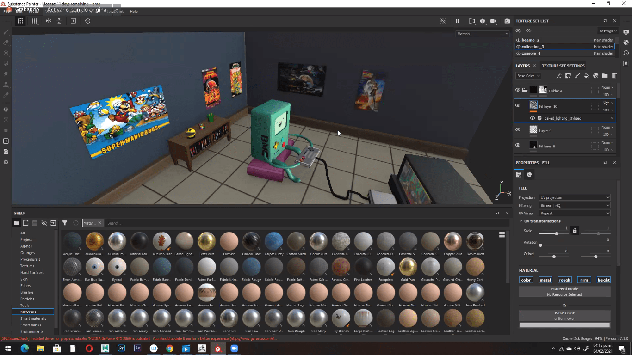This screenshot has width=632, height=355.
Task: Hide the collection_3 texture set
Action: 518,47
